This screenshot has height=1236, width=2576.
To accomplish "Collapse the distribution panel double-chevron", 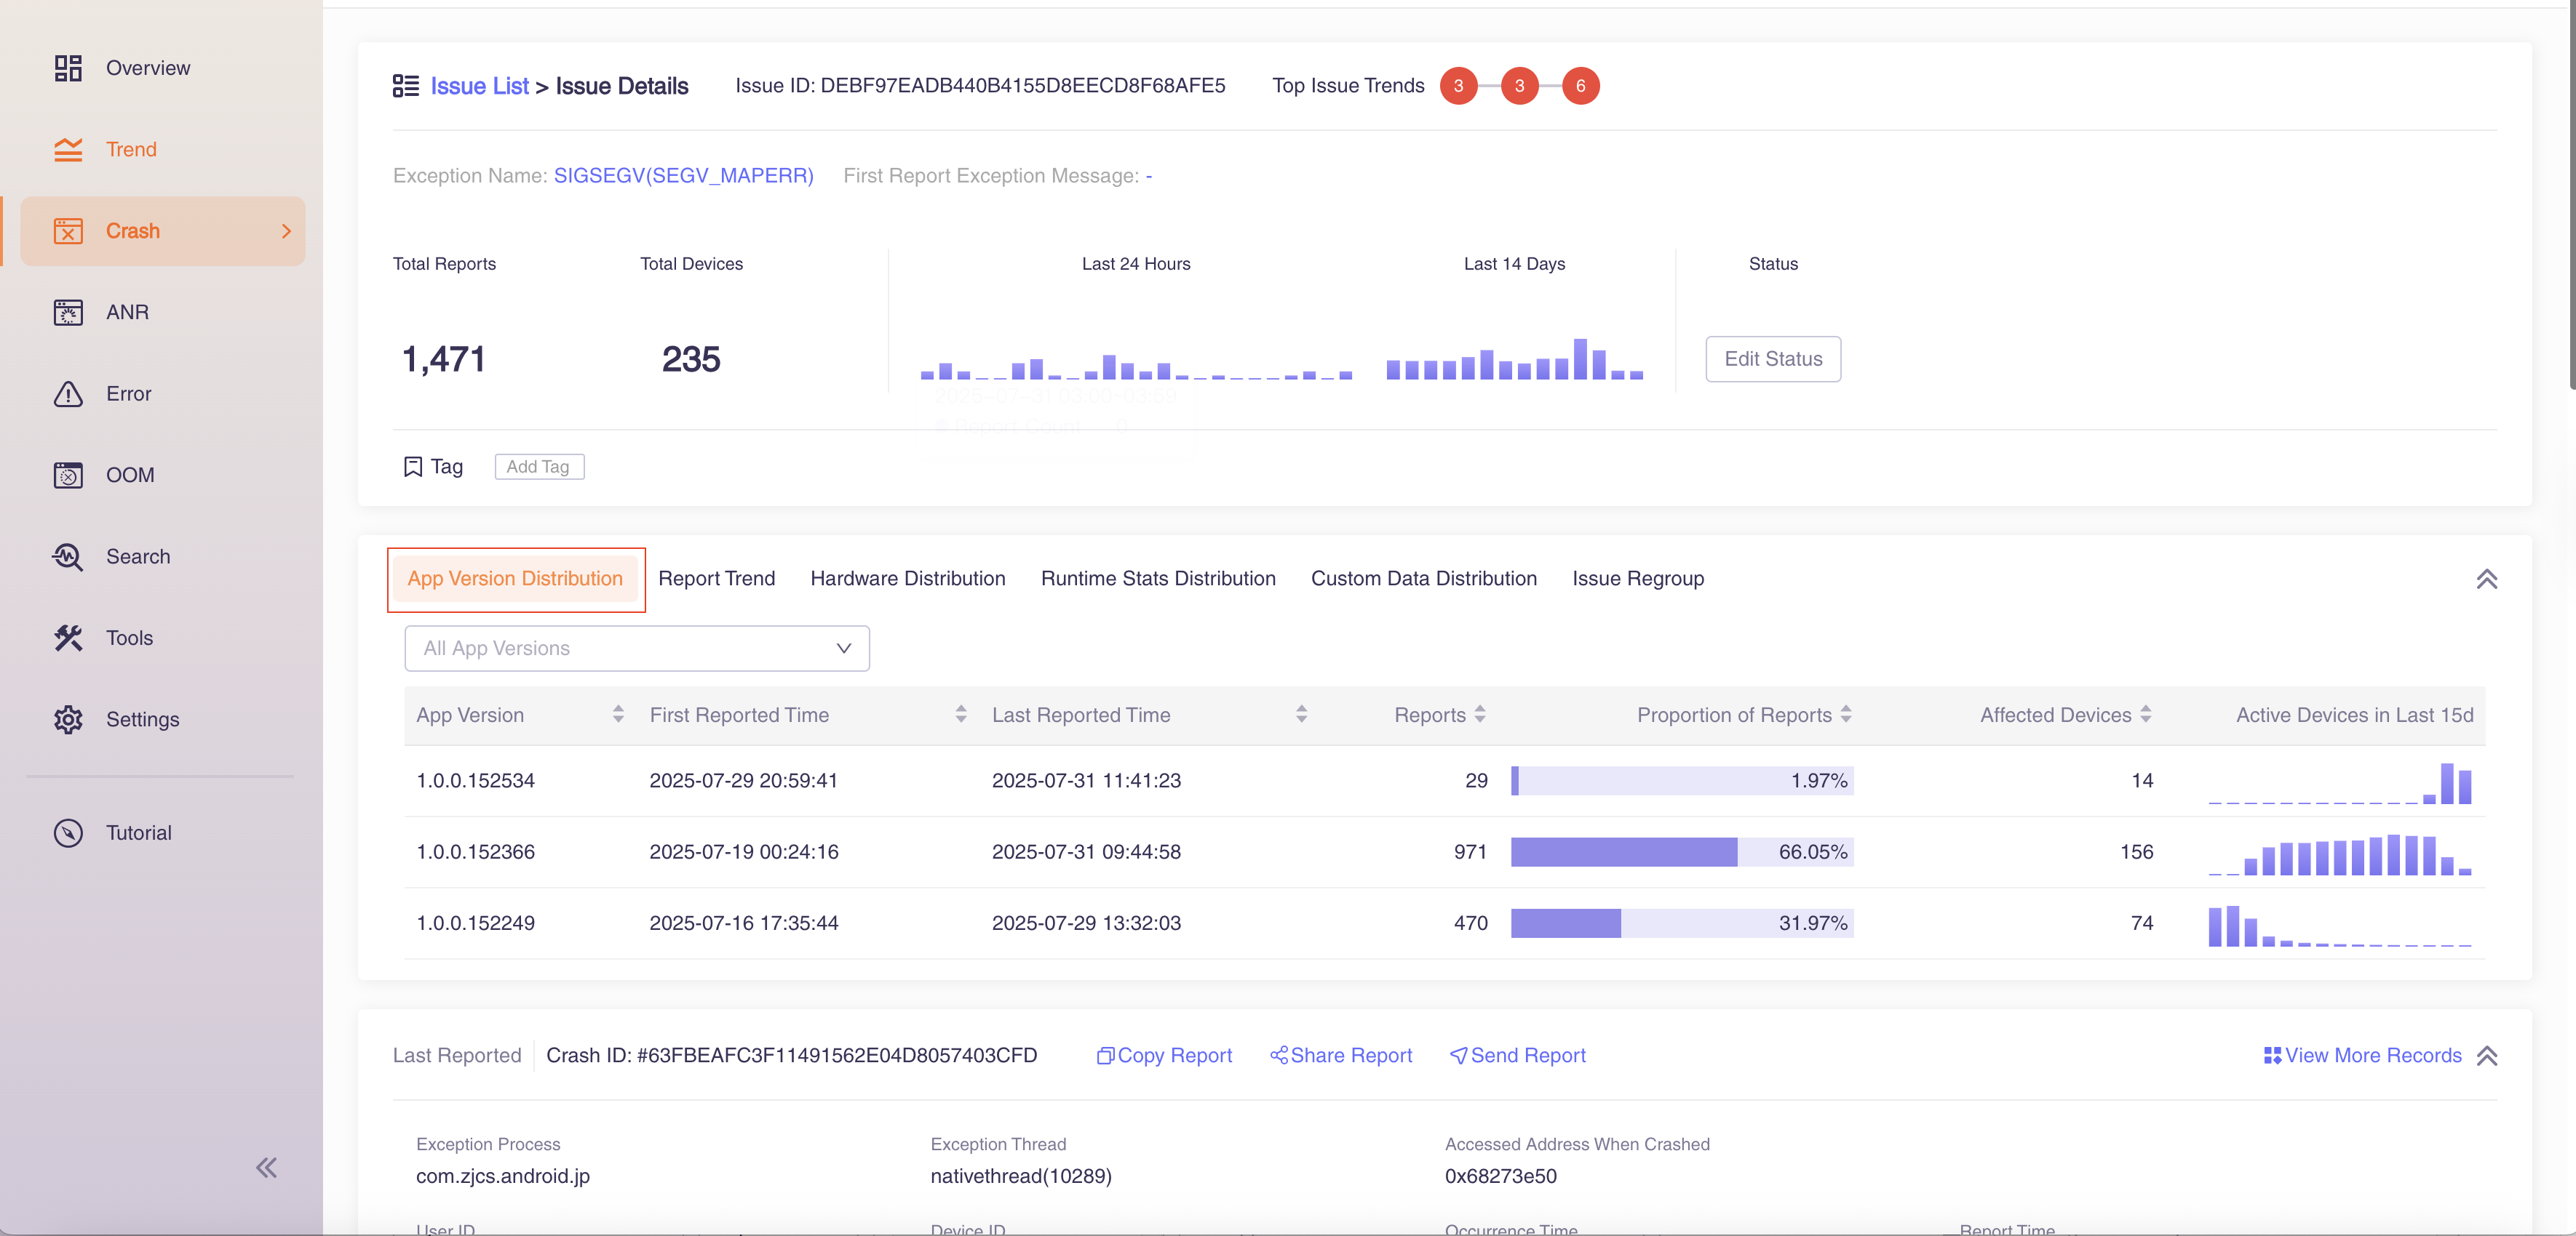I will tap(2486, 579).
